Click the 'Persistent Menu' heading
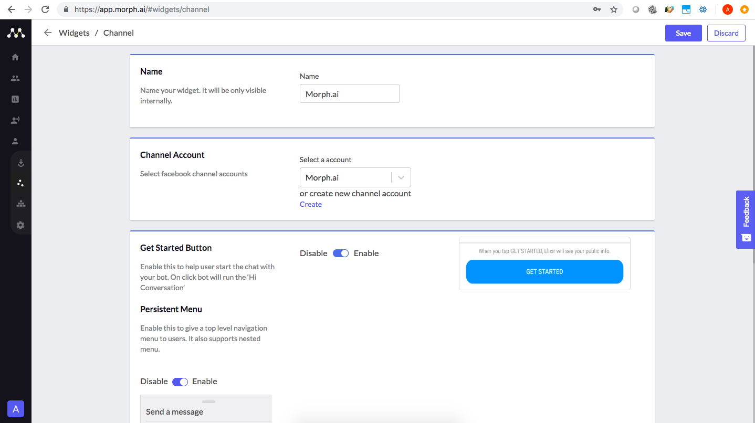The height and width of the screenshot is (423, 755). click(x=171, y=309)
